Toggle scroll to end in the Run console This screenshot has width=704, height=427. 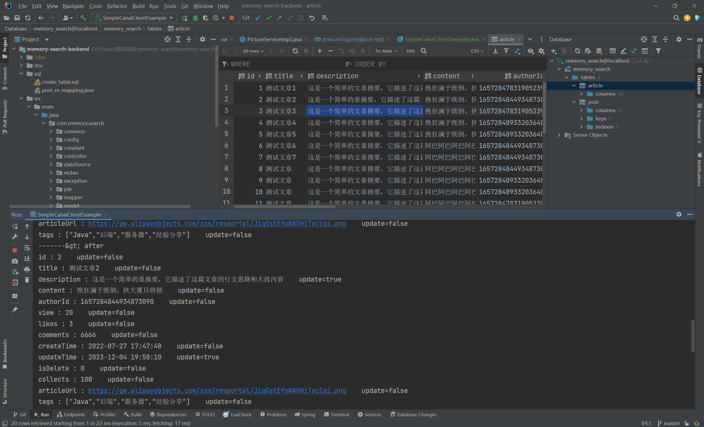click(27, 258)
